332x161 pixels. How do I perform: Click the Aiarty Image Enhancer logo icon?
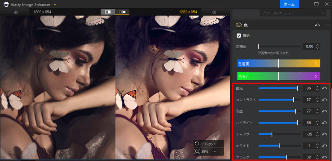(x=6, y=4)
